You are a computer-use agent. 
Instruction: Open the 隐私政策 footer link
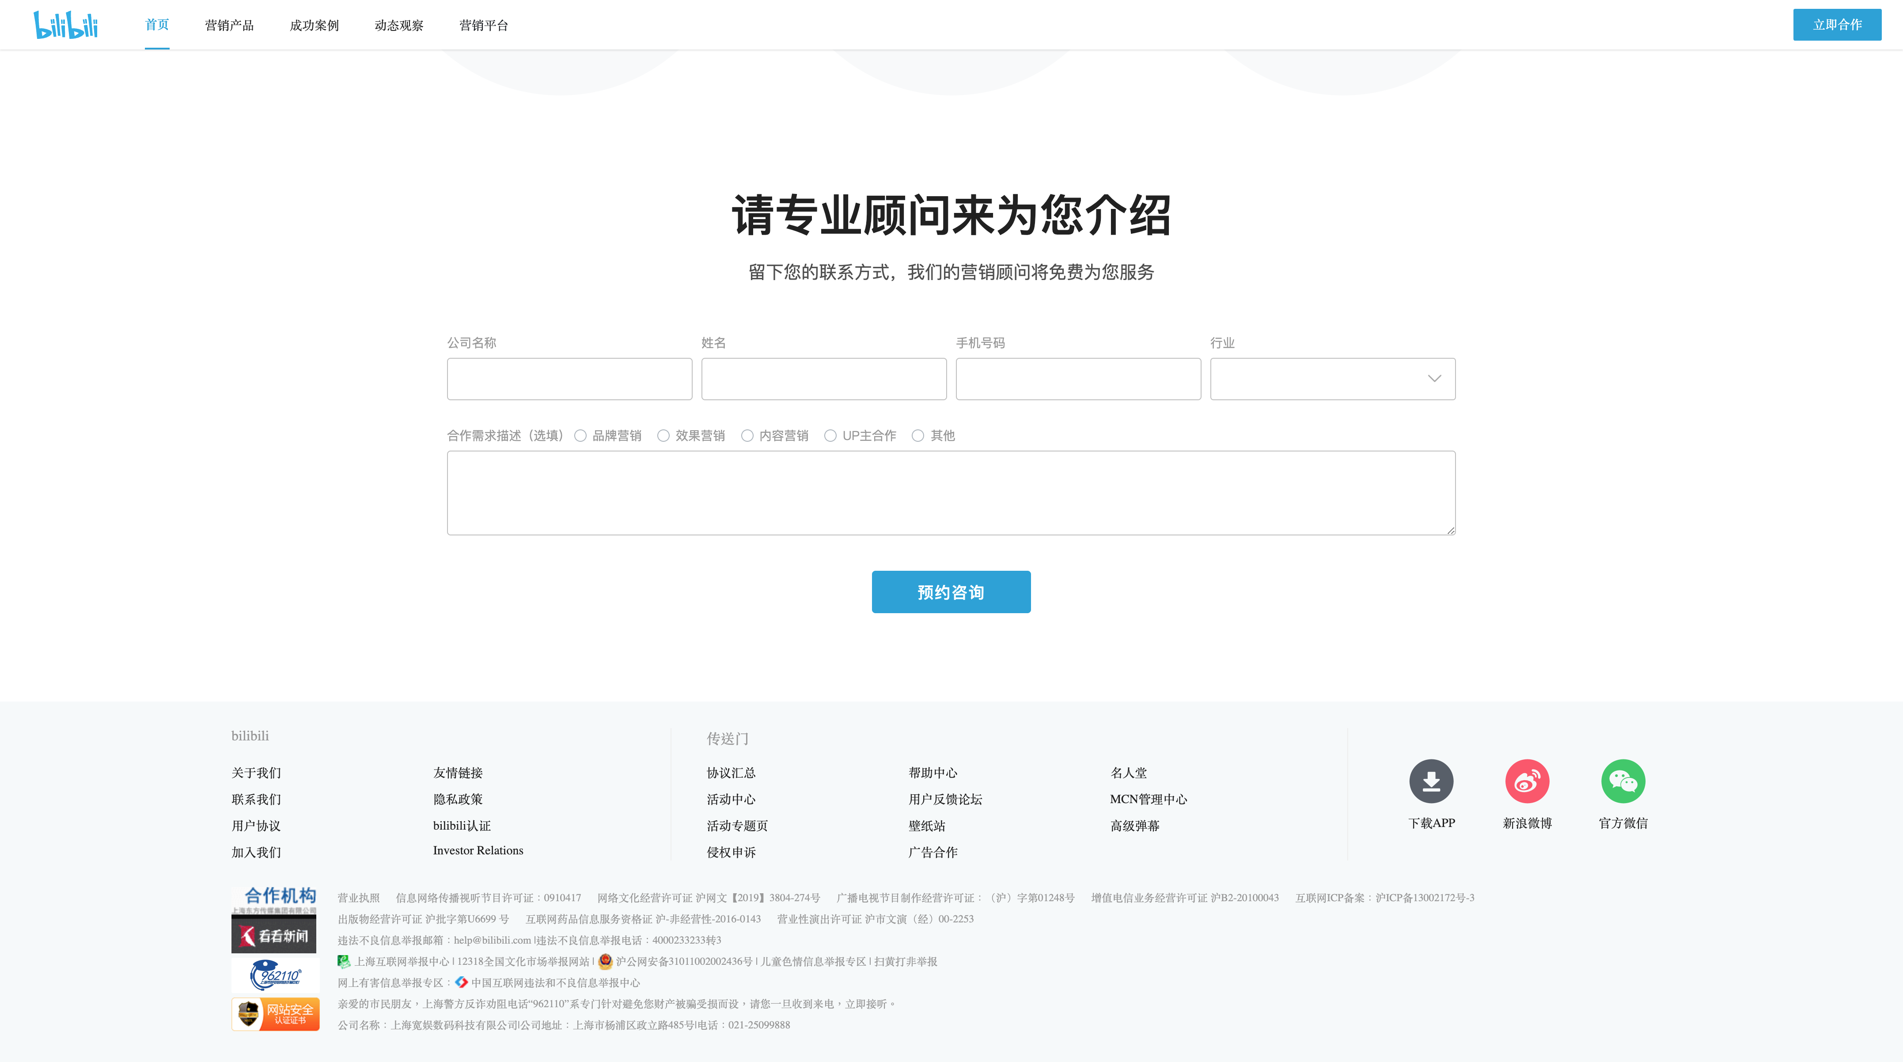[x=458, y=799]
